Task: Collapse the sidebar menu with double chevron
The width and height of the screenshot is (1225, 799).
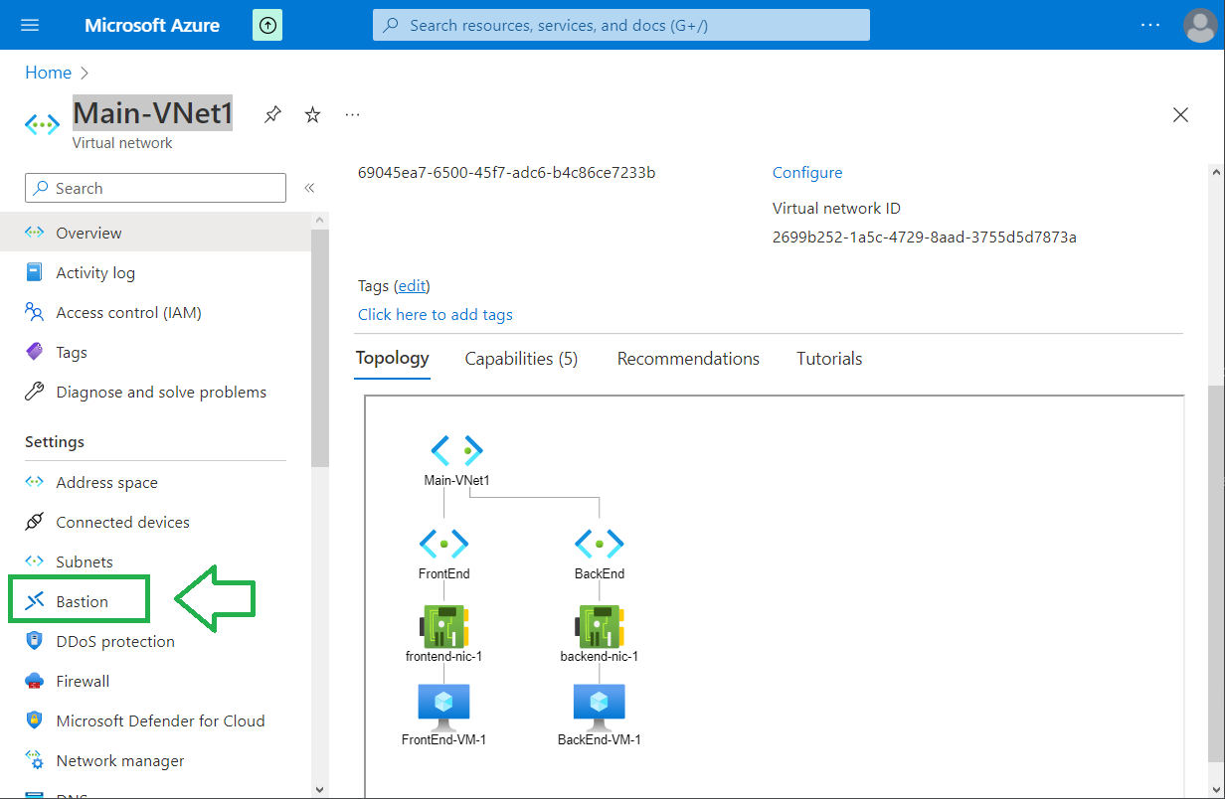Action: [x=309, y=188]
